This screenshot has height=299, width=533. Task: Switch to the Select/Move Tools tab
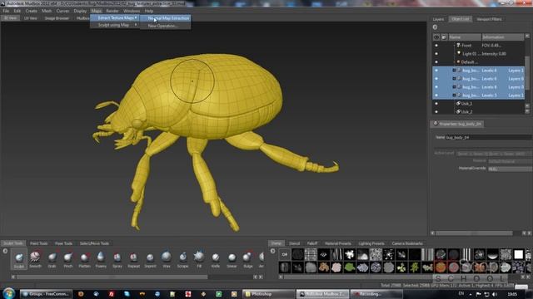(94, 243)
